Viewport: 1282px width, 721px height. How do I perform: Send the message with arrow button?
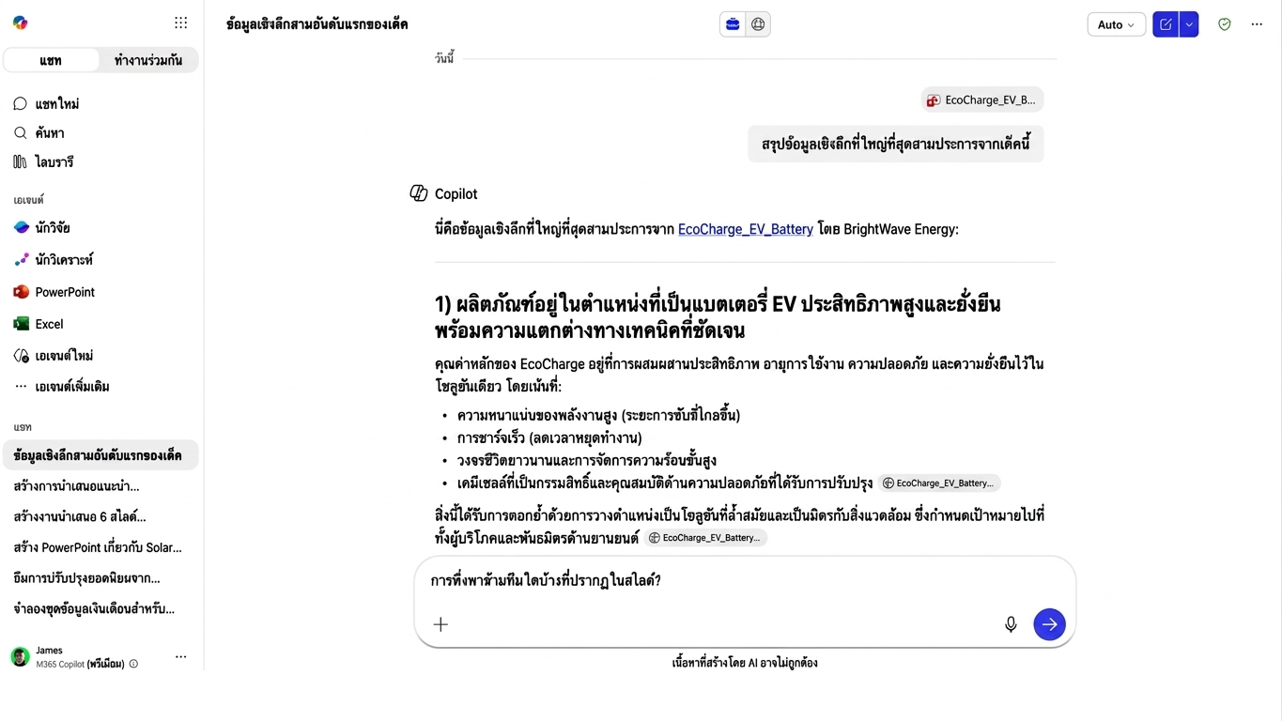1049,624
